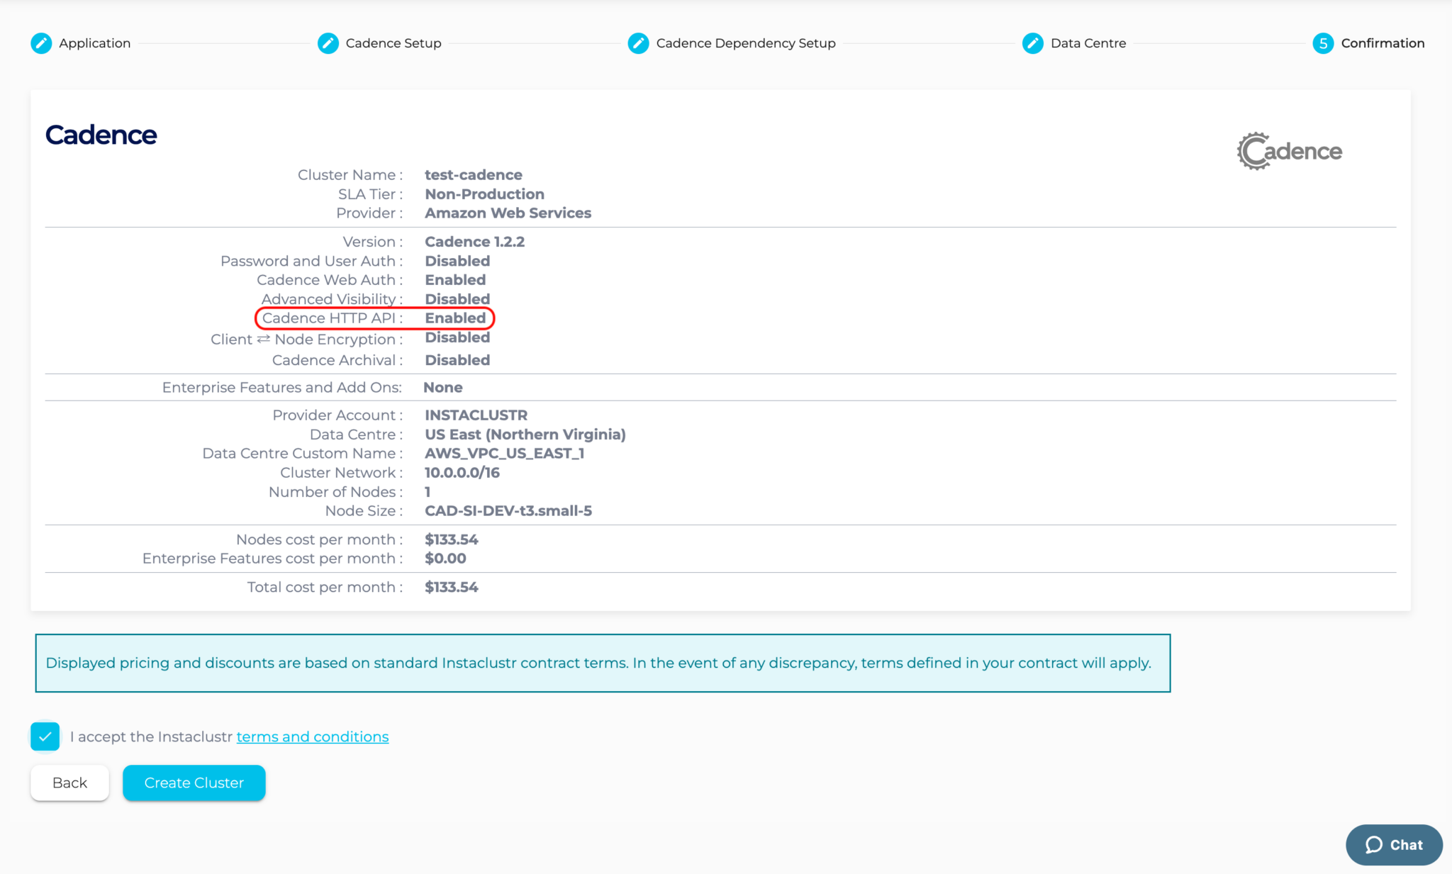Viewport: 1452px width, 874px height.
Task: Click the Cadence Dependency Setup edit pencil
Action: 638,43
